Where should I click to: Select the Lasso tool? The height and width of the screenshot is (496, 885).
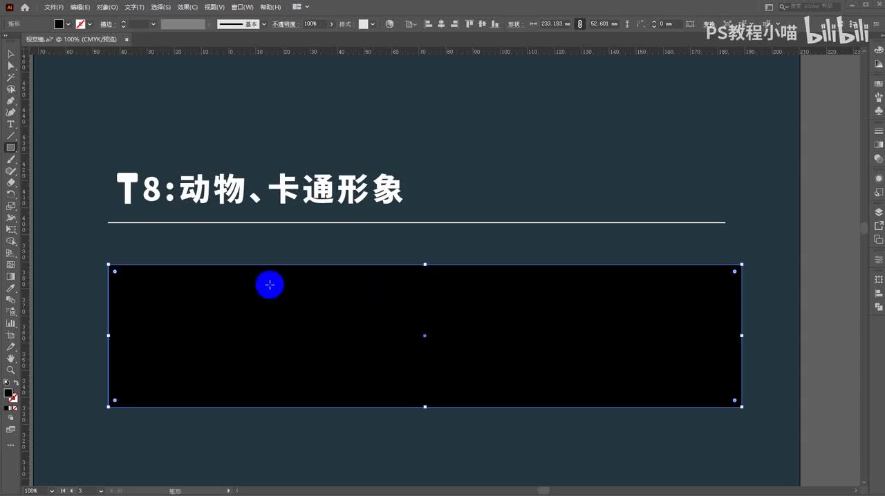[10, 89]
